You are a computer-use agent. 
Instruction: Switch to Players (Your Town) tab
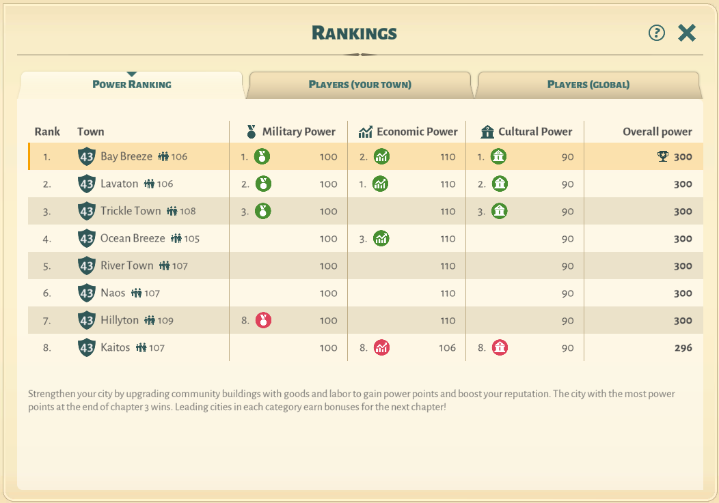(359, 85)
